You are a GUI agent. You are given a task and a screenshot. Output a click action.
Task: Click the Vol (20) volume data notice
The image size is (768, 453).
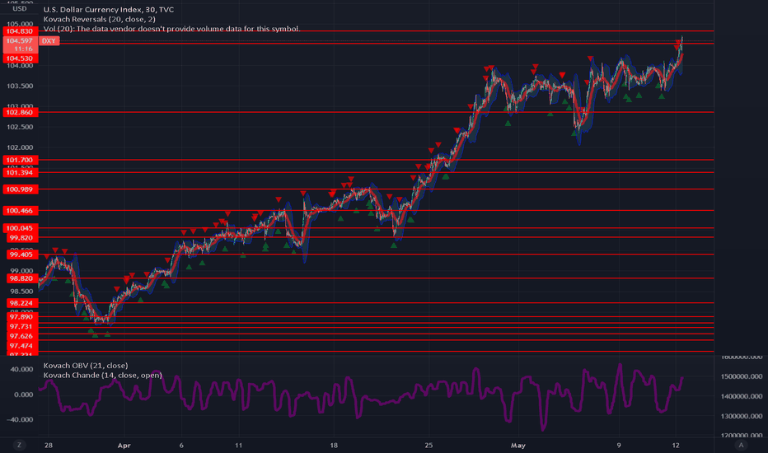click(x=171, y=29)
